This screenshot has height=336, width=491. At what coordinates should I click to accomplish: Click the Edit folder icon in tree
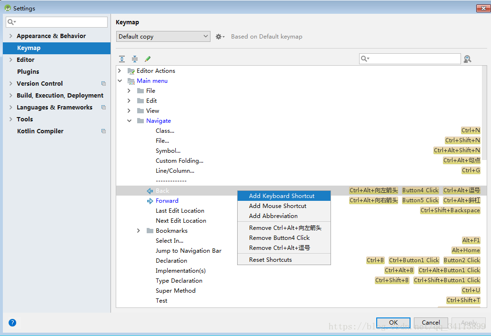click(140, 101)
